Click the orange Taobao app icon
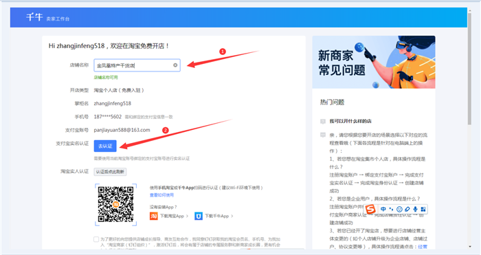The height and width of the screenshot is (255, 481). 154,216
